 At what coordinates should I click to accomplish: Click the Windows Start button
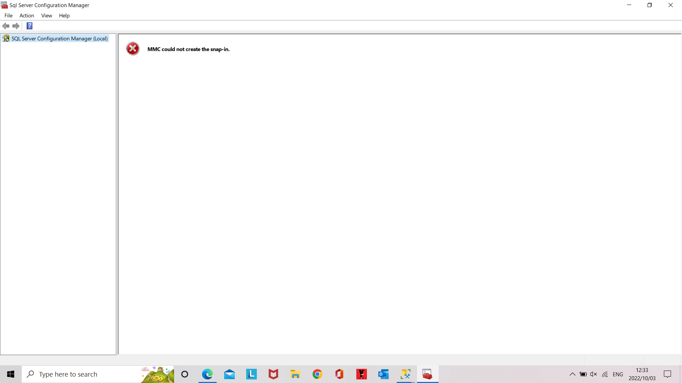click(x=11, y=374)
